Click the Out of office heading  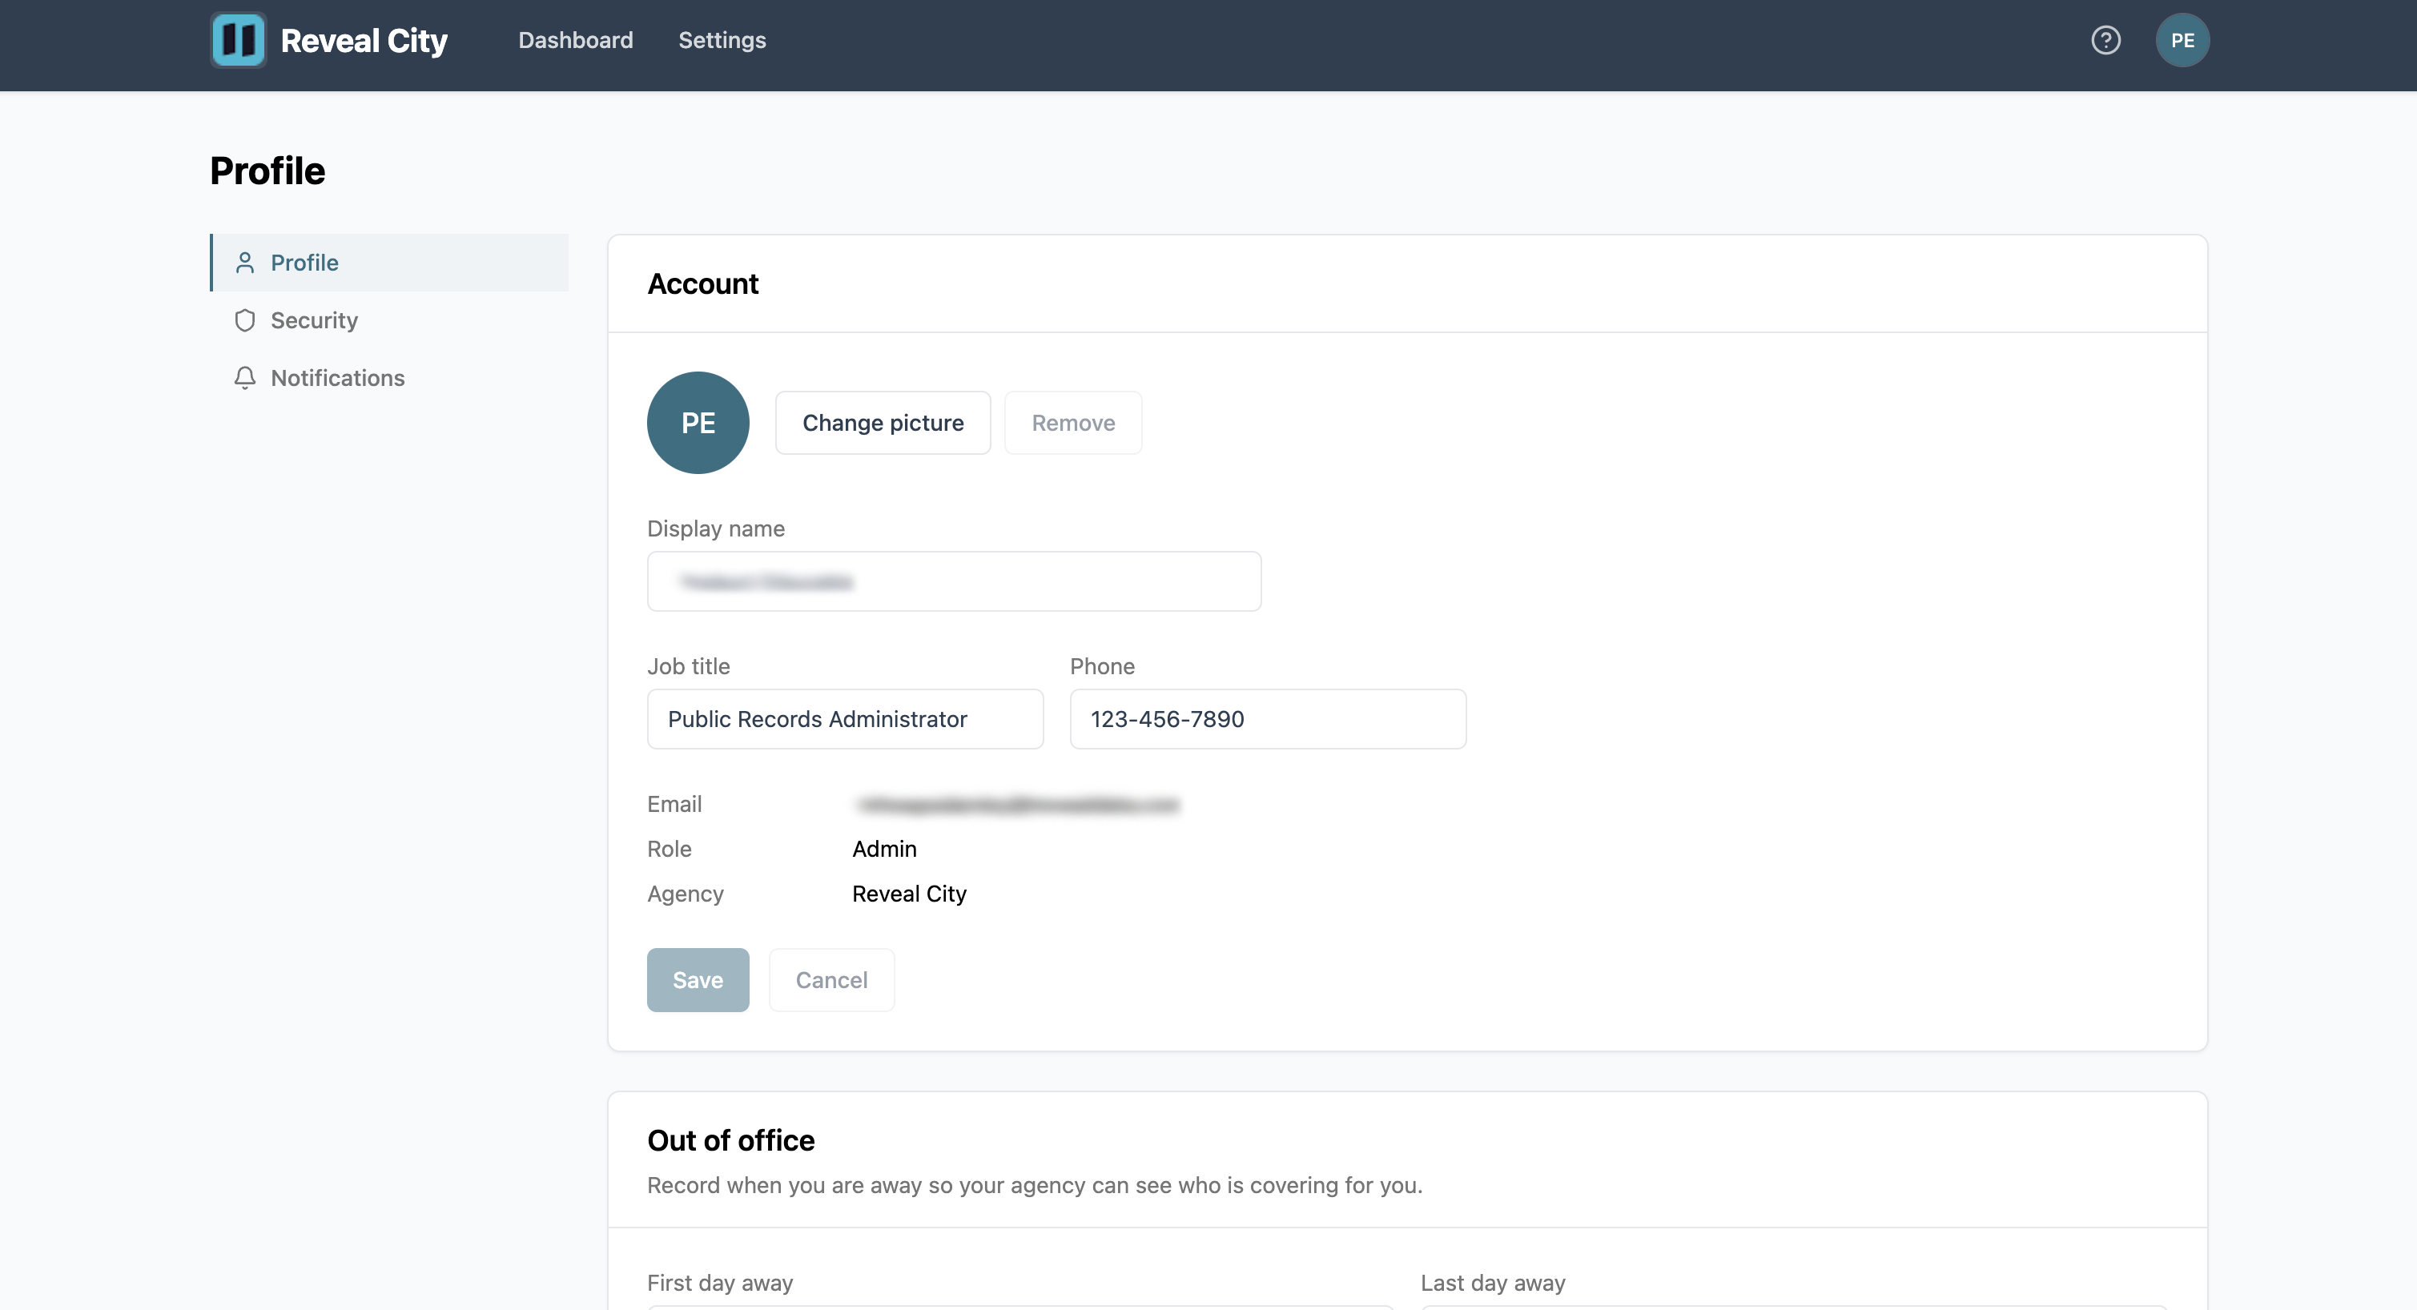(x=731, y=1140)
